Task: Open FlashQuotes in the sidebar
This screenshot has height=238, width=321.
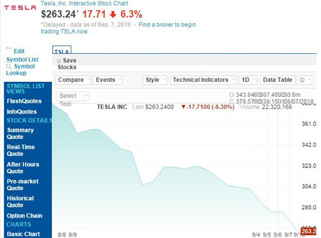Action: point(24,101)
